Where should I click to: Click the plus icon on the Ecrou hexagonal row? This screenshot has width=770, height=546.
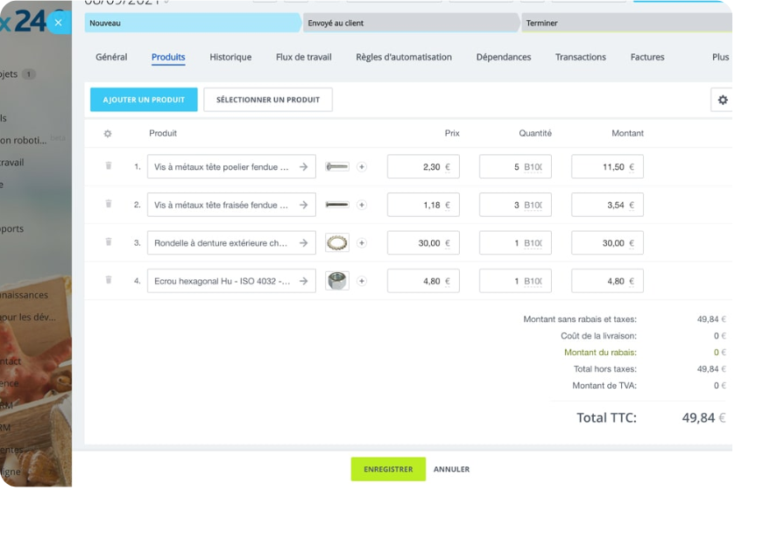click(361, 280)
